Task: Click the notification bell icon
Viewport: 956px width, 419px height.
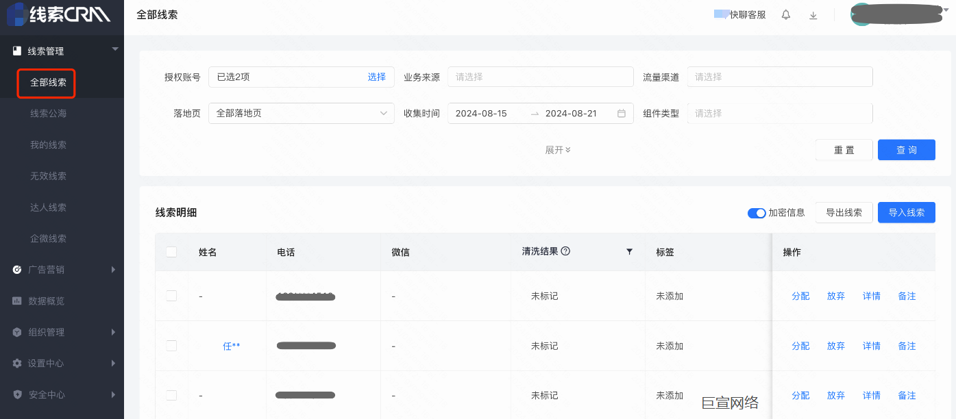Action: [786, 15]
